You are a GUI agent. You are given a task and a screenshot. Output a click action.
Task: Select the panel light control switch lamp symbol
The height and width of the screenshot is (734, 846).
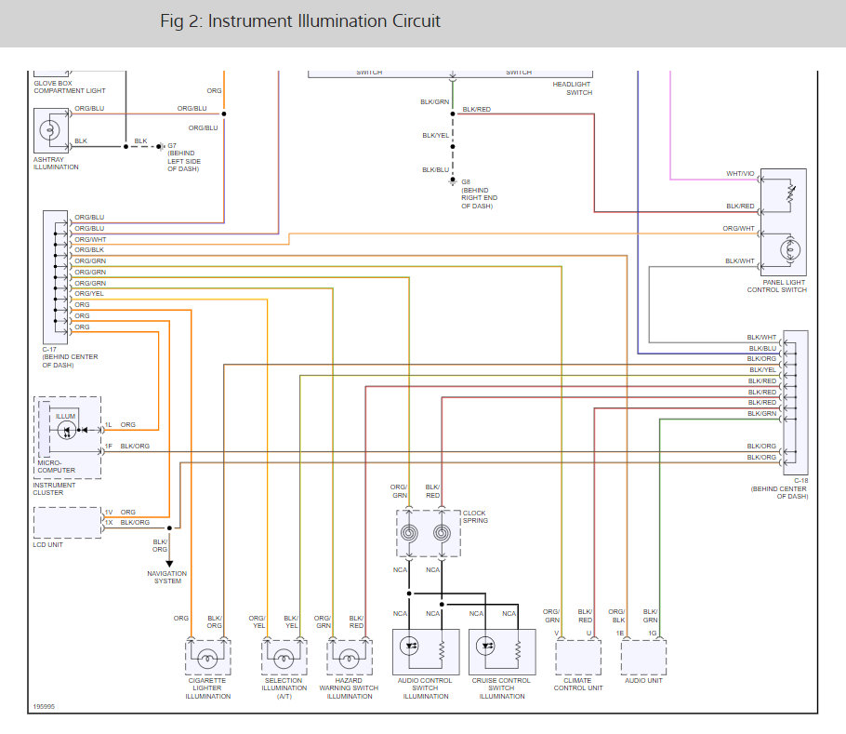point(792,249)
